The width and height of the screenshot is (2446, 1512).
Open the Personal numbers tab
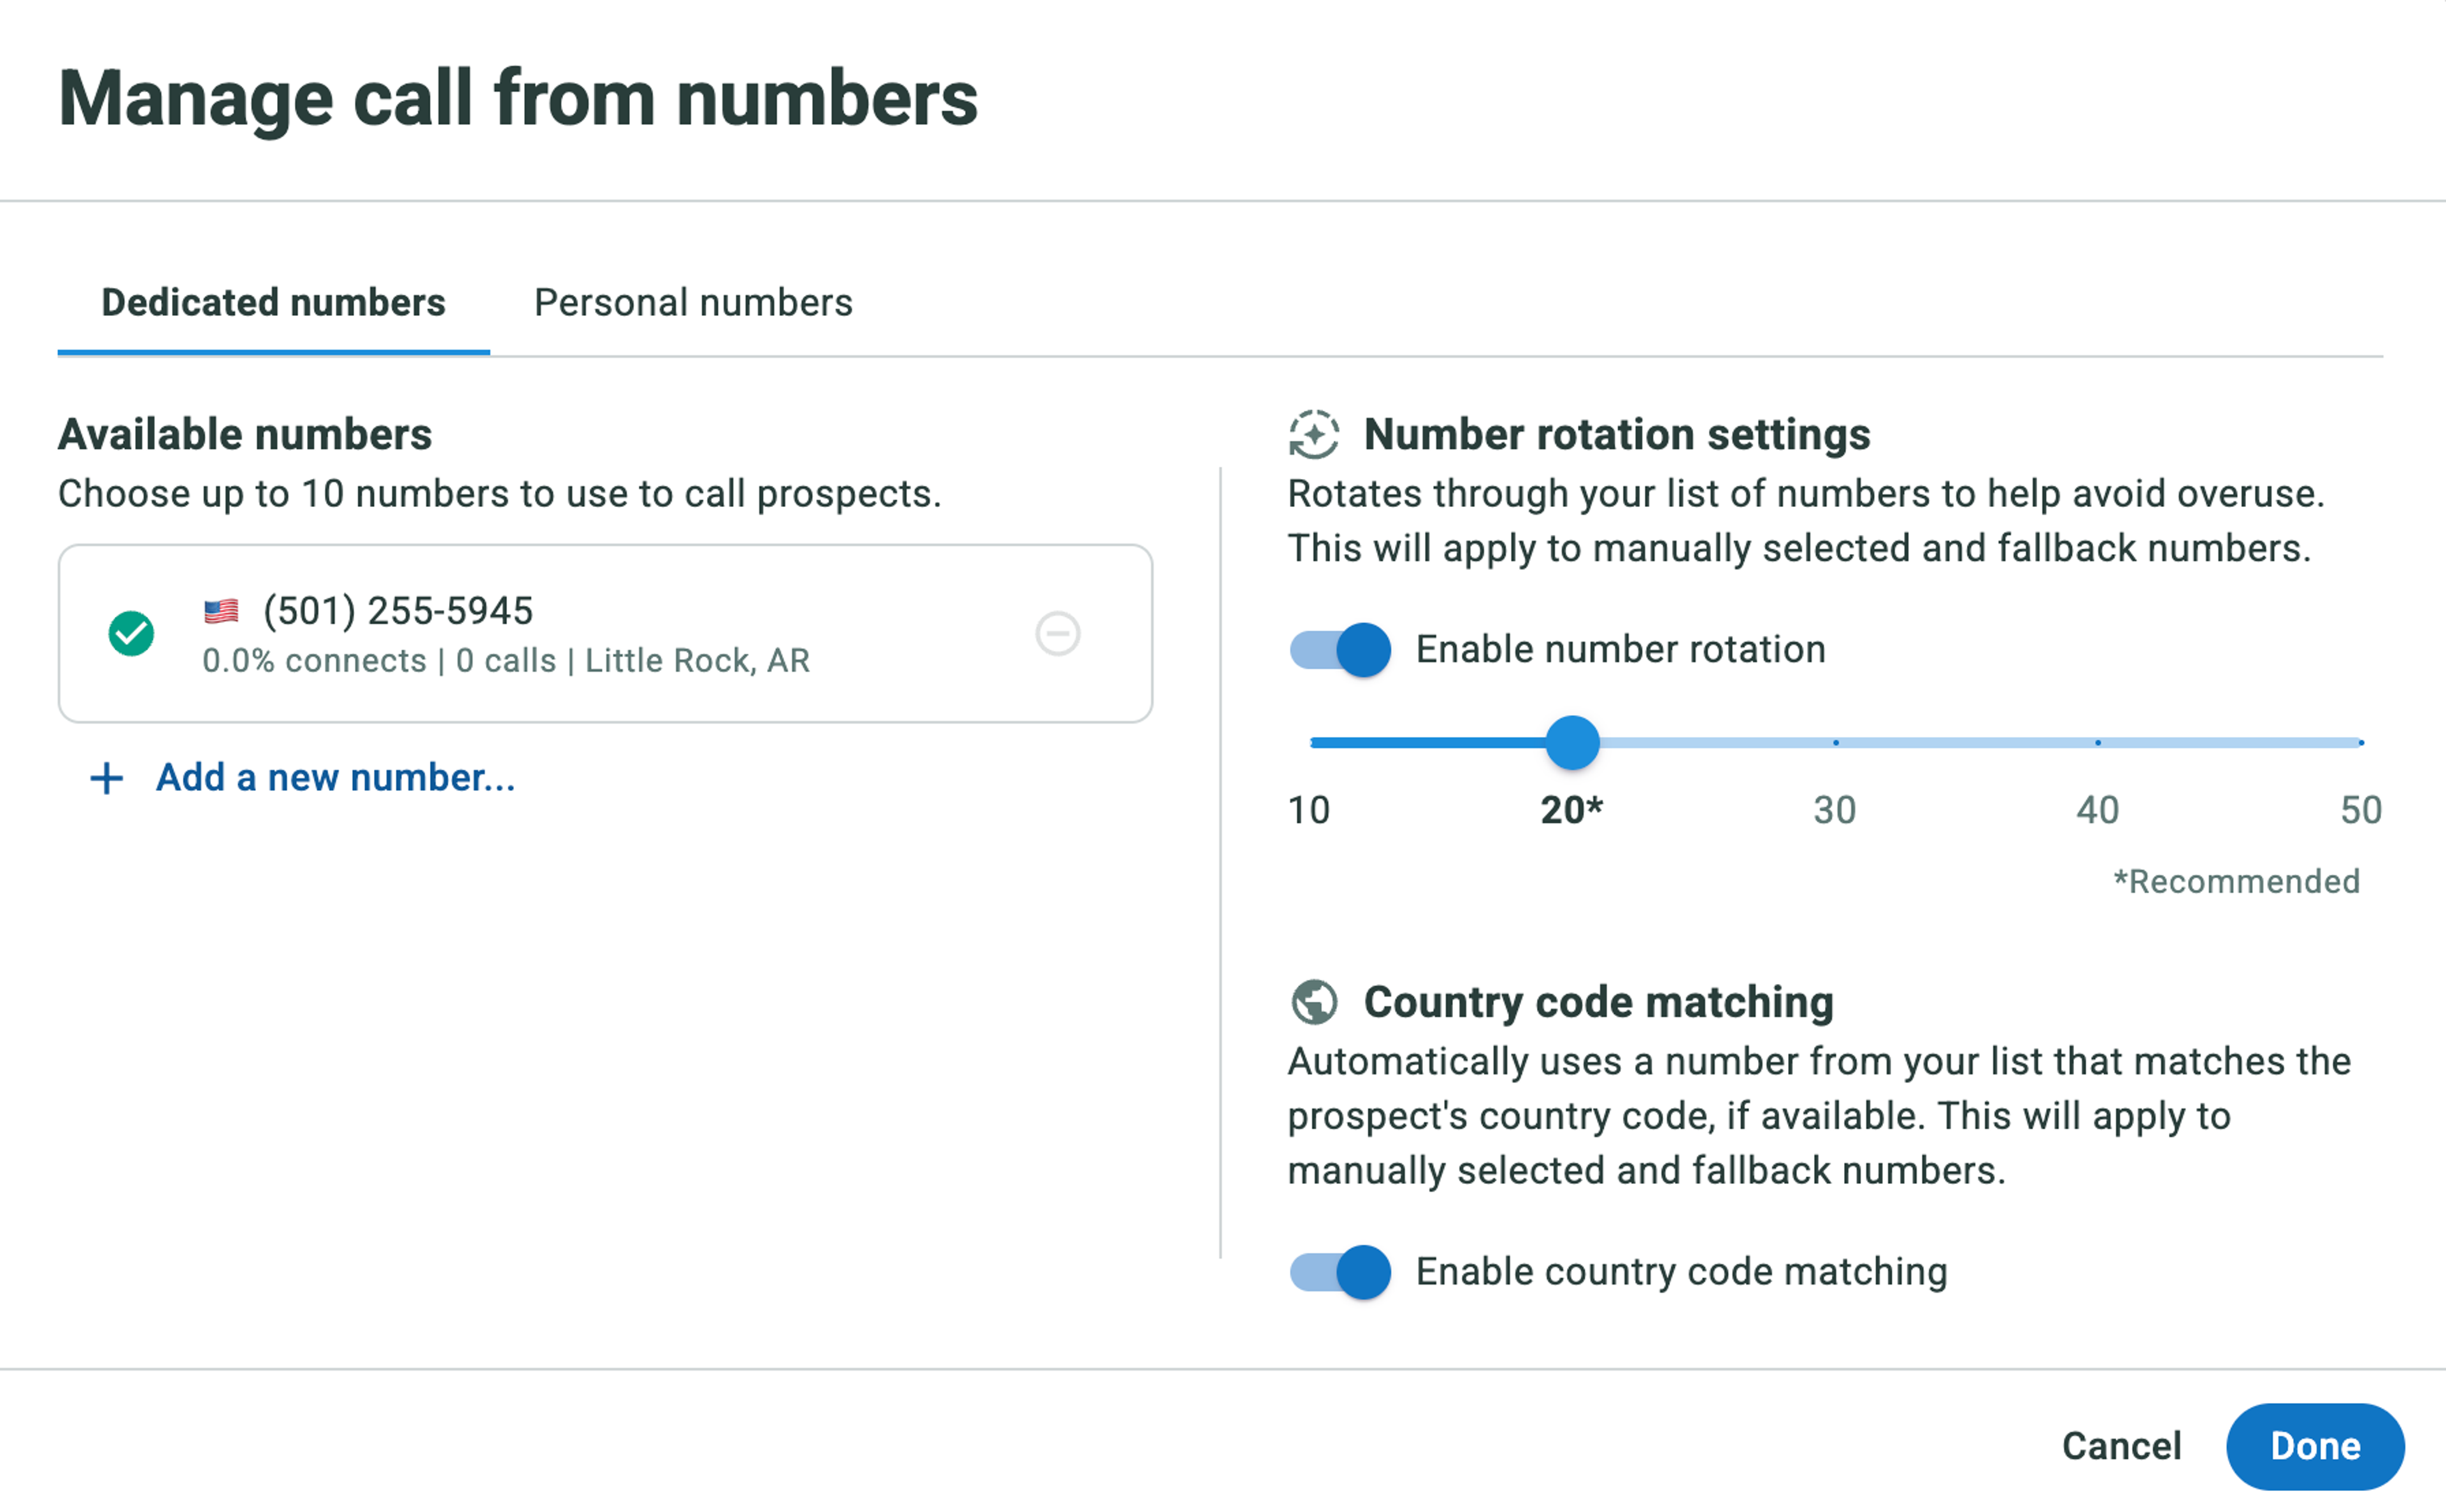[693, 302]
